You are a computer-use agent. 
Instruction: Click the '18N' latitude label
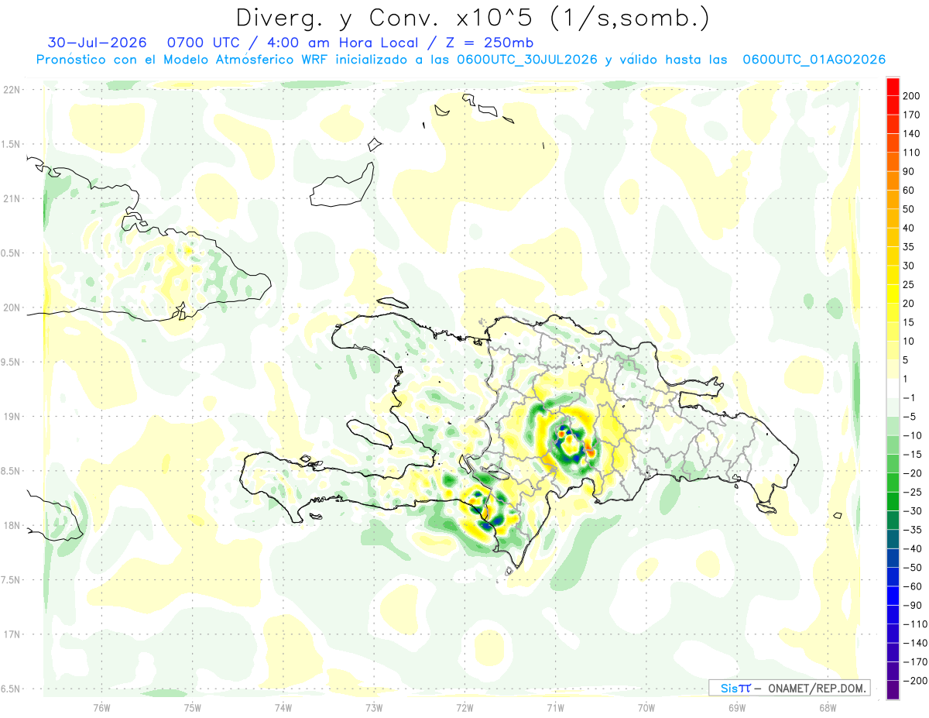12,526
